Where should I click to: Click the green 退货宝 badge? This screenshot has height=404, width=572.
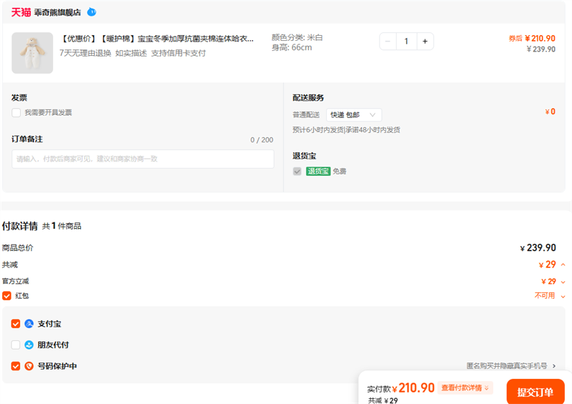(x=318, y=172)
